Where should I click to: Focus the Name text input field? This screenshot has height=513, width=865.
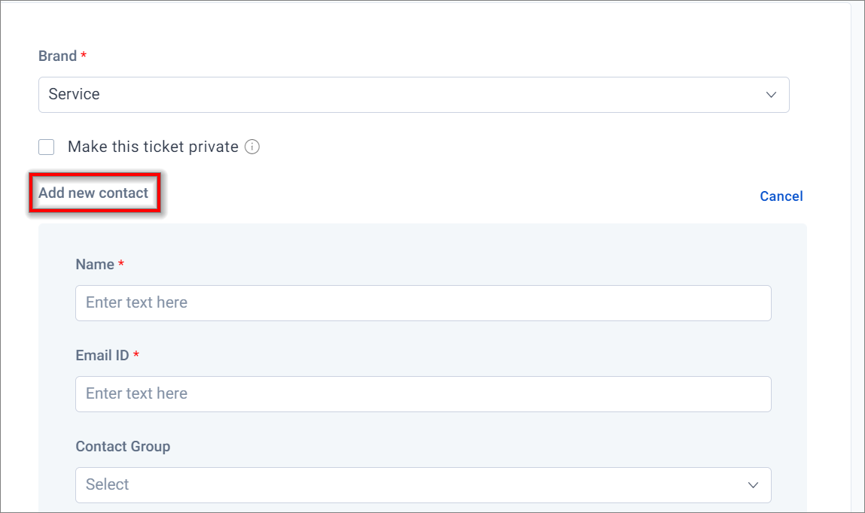coord(423,303)
